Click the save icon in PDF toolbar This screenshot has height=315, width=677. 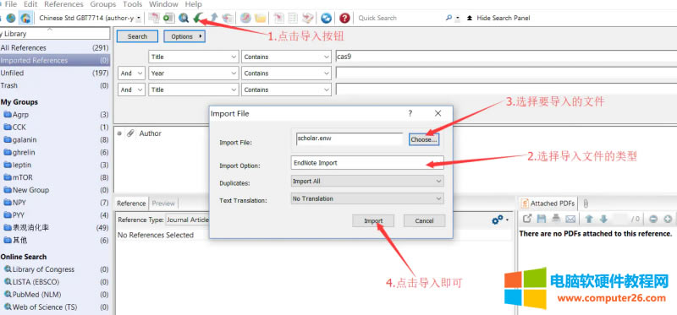coord(542,219)
